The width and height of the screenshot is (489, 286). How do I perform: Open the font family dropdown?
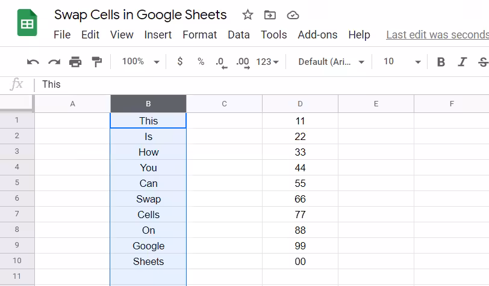[331, 62]
